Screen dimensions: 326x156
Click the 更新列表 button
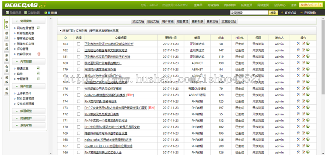[x=198, y=21]
